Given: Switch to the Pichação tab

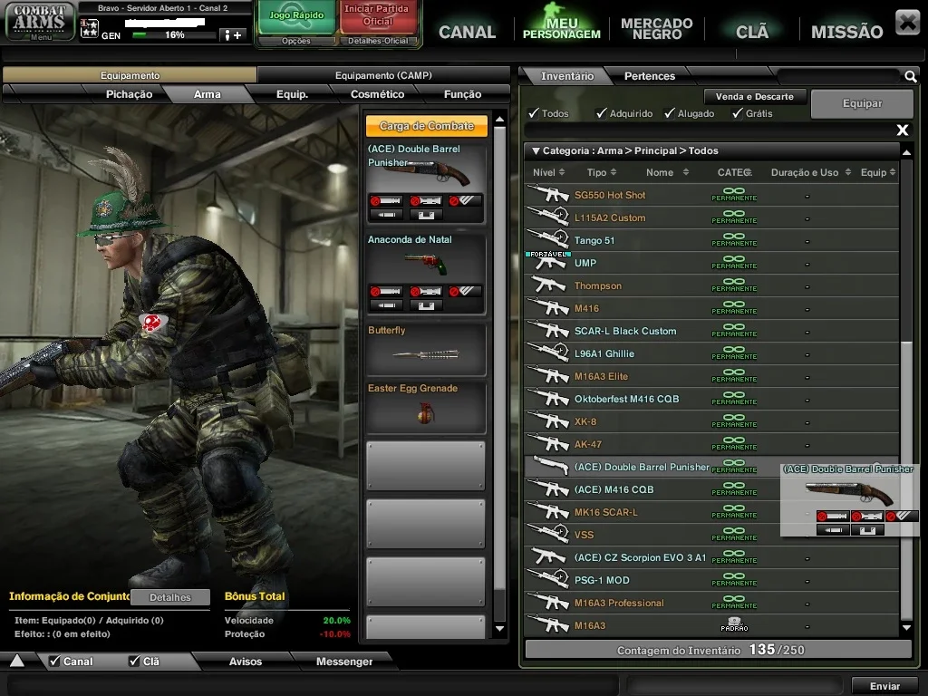Looking at the screenshot, I should pyautogui.click(x=129, y=94).
